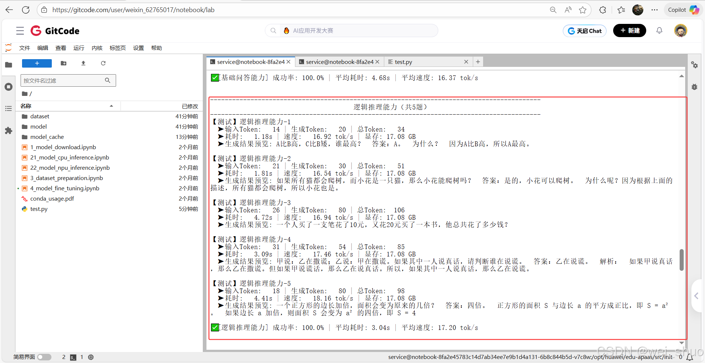The height and width of the screenshot is (363, 705).
Task: Close the first terminal tab
Action: 289,62
